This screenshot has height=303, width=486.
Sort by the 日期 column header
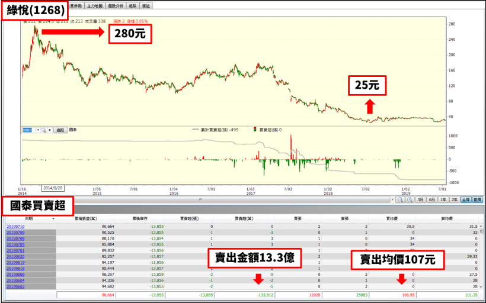point(30,218)
